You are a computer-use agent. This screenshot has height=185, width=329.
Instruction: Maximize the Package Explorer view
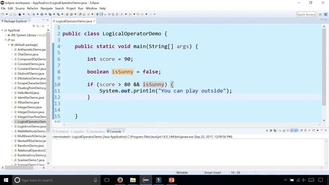(47, 20)
